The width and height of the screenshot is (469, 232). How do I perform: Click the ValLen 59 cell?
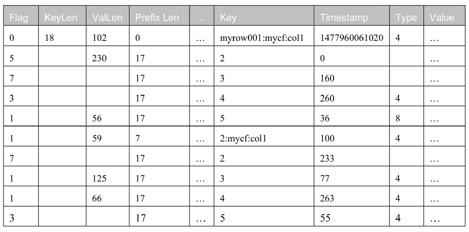click(x=108, y=136)
